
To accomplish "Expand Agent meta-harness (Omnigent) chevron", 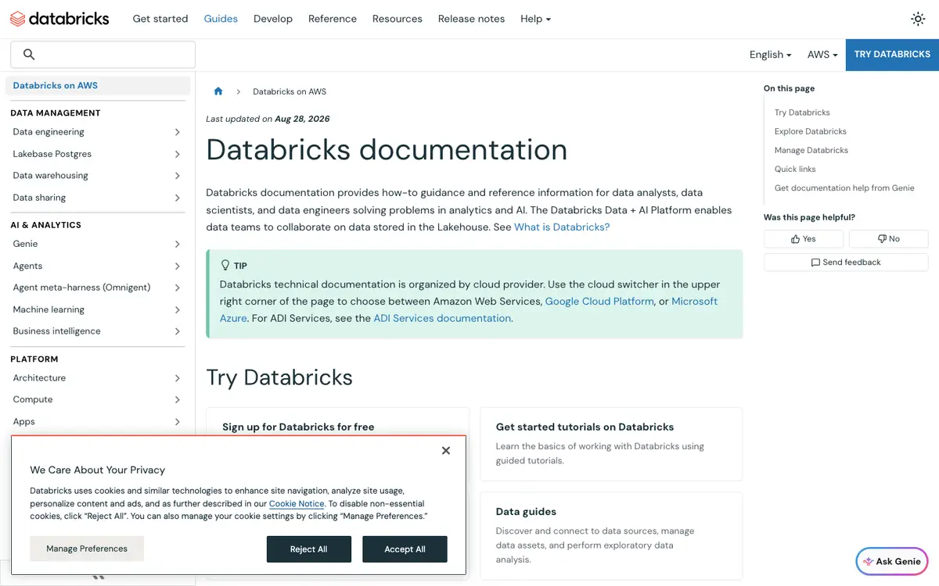I will point(178,288).
